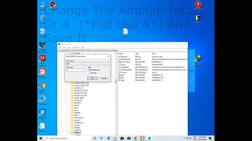Collapse the intelppm tree key

pyautogui.click(x=70, y=133)
